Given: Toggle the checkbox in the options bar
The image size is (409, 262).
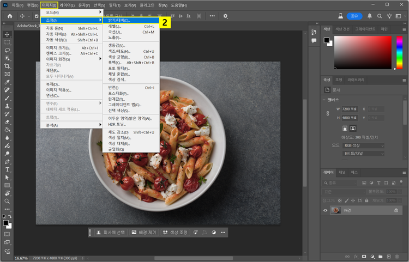Looking at the screenshot, I should 37,16.
